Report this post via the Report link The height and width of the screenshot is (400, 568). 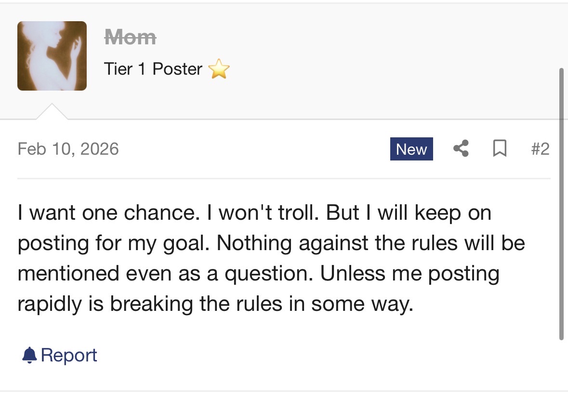pos(69,355)
